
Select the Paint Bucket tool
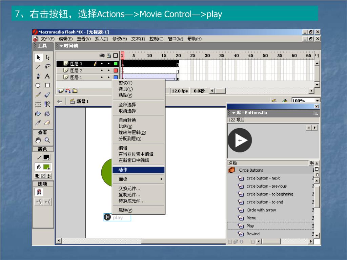[47, 114]
